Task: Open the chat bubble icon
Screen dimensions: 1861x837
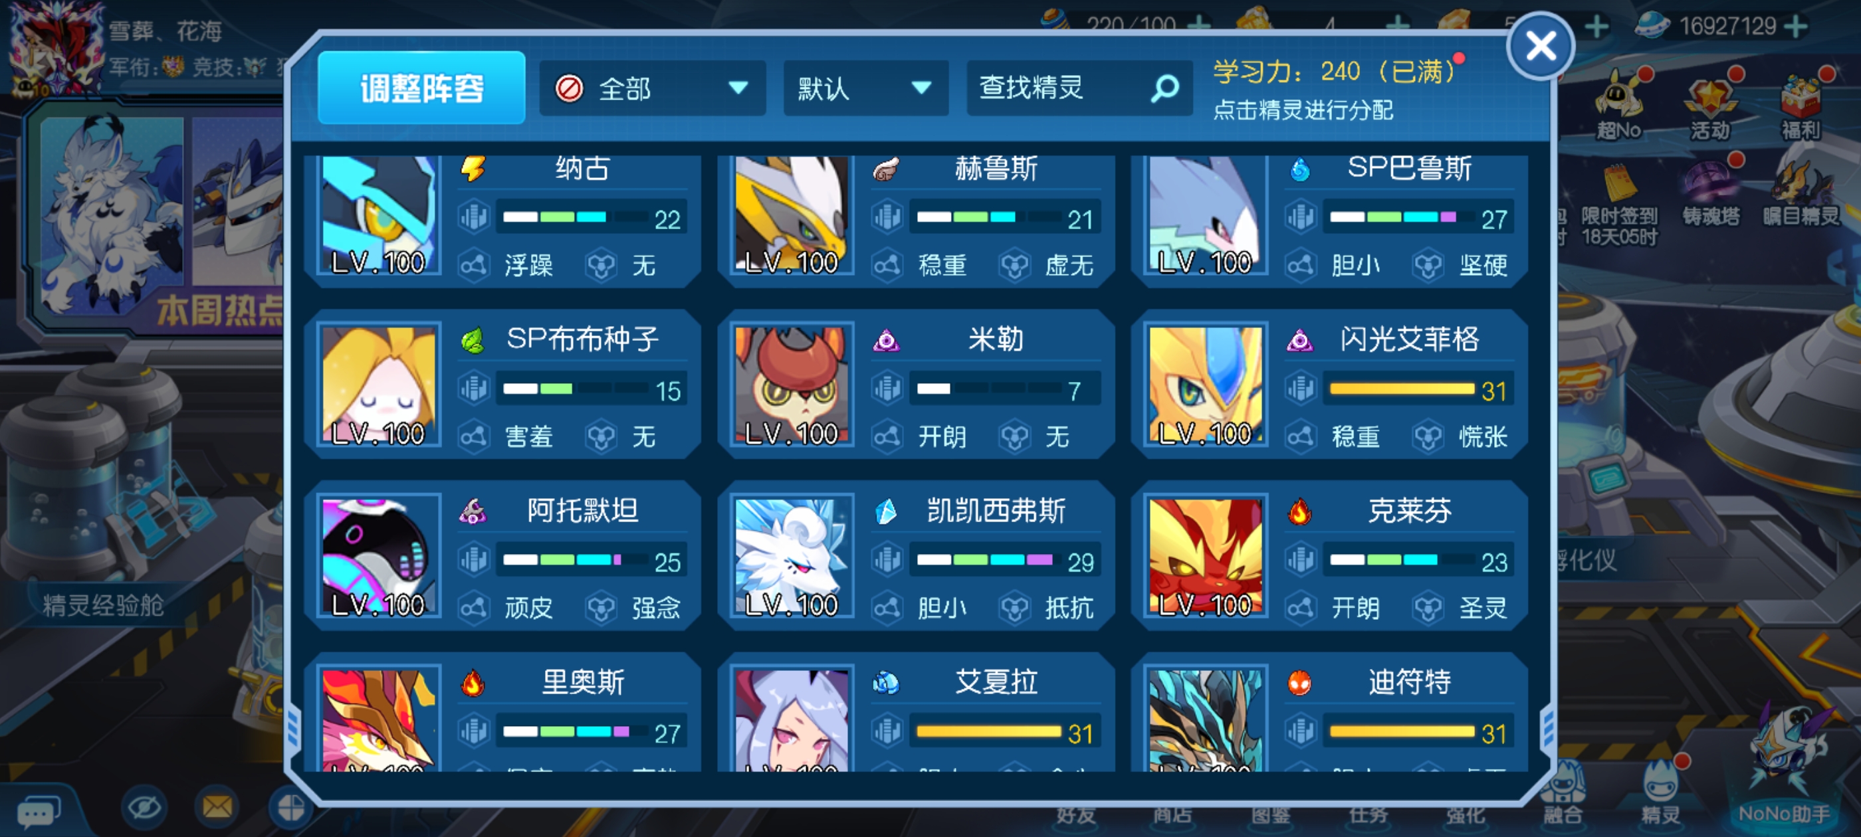Action: (38, 812)
